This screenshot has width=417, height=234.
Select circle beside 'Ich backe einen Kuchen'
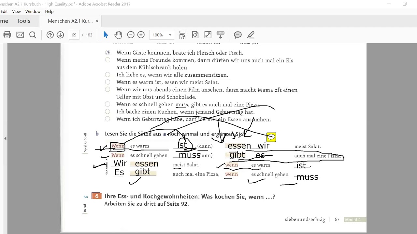coord(108,111)
